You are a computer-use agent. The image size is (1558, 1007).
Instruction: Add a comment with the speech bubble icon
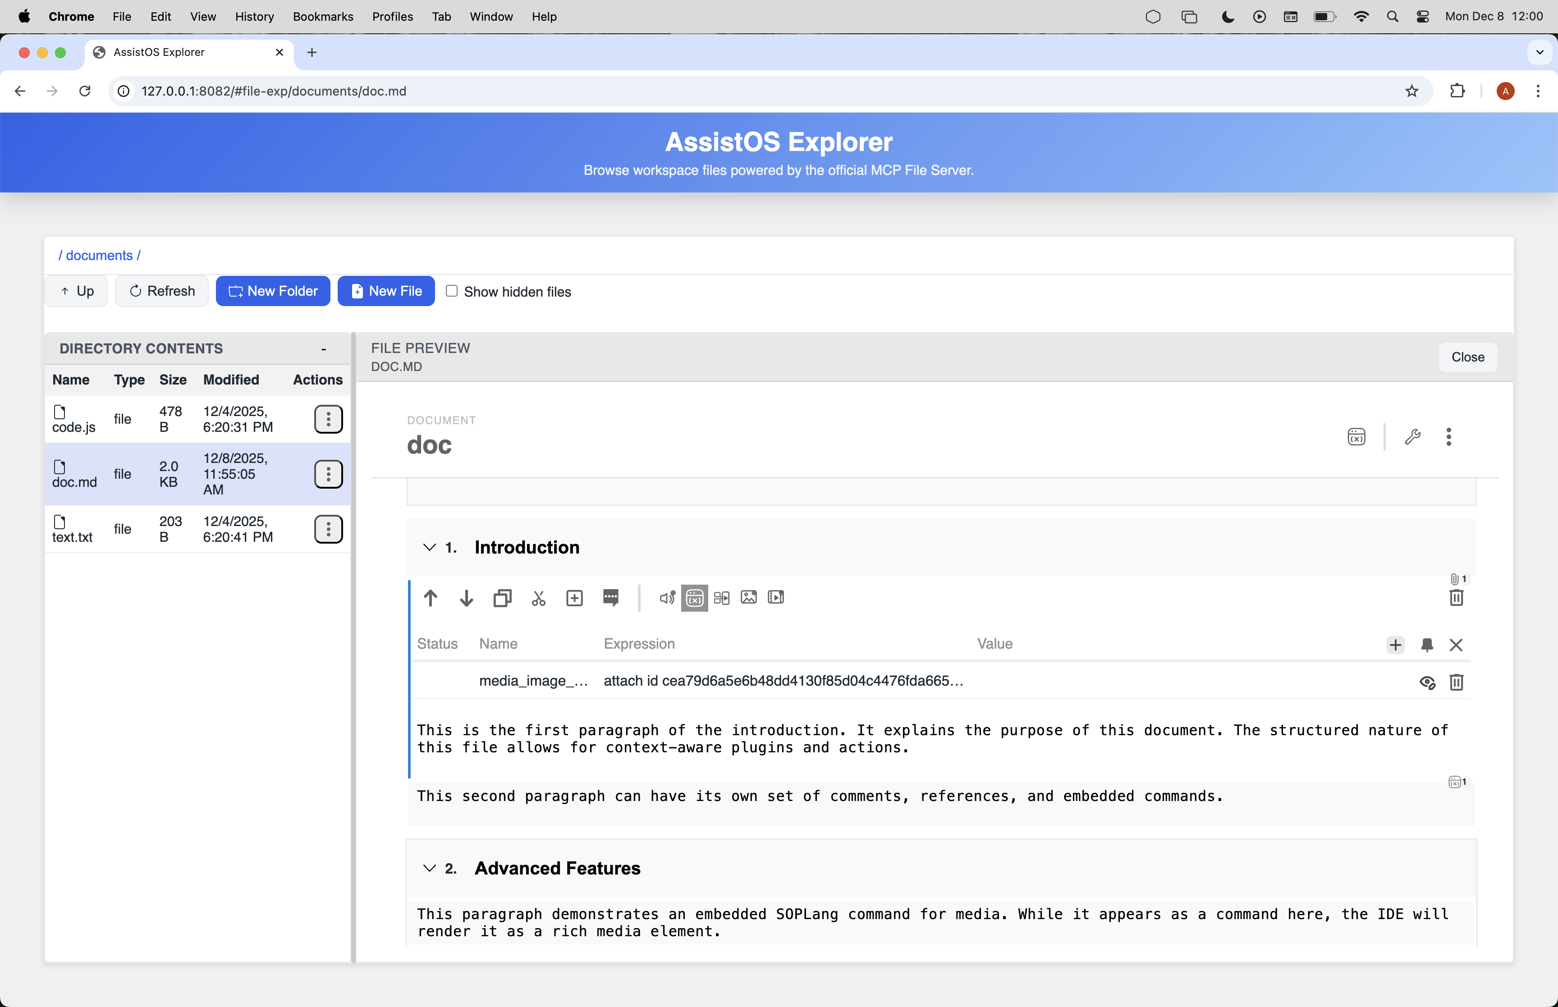pyautogui.click(x=611, y=598)
